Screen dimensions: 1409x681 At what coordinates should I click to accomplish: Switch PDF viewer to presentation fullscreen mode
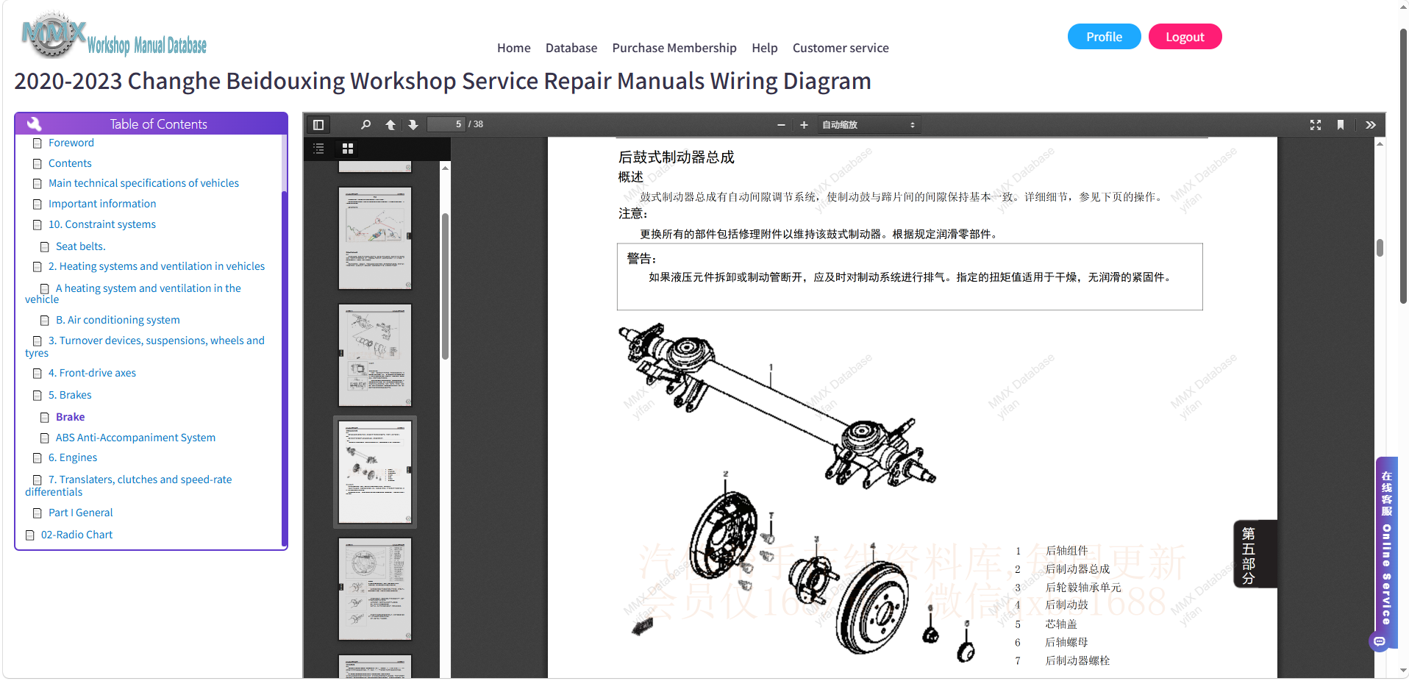pos(1316,125)
